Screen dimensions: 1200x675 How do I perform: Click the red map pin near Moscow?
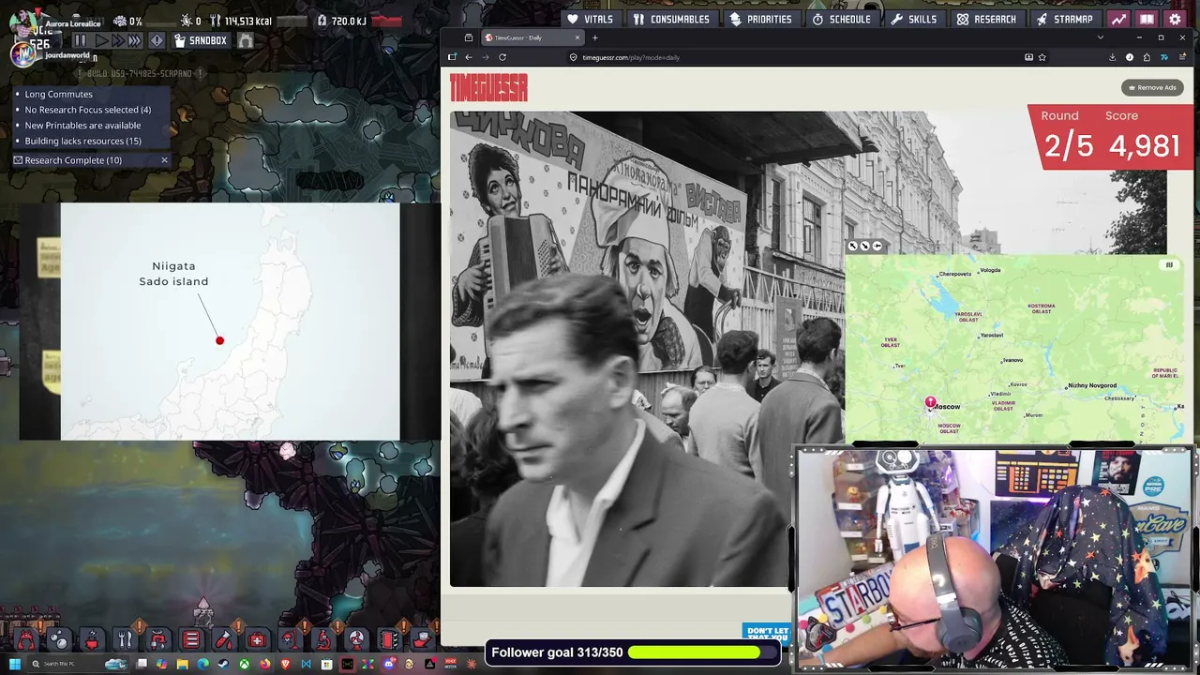pos(930,403)
